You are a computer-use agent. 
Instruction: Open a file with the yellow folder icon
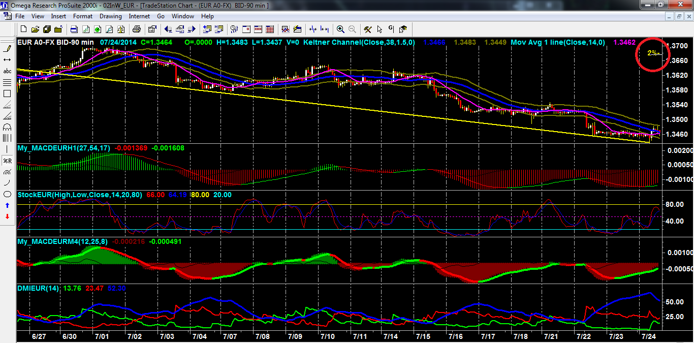click(x=35, y=29)
